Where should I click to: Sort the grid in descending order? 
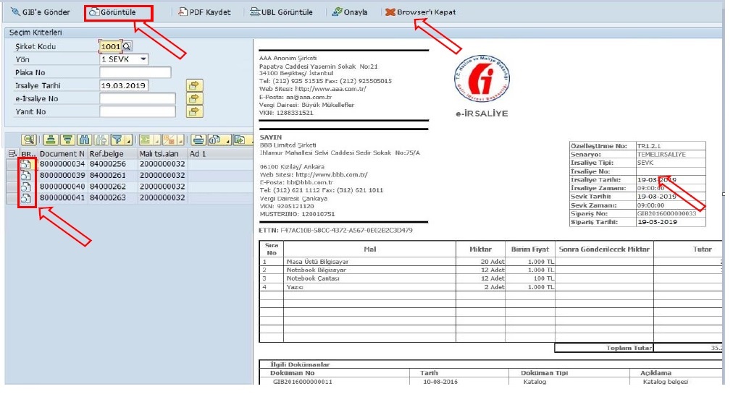(67, 140)
